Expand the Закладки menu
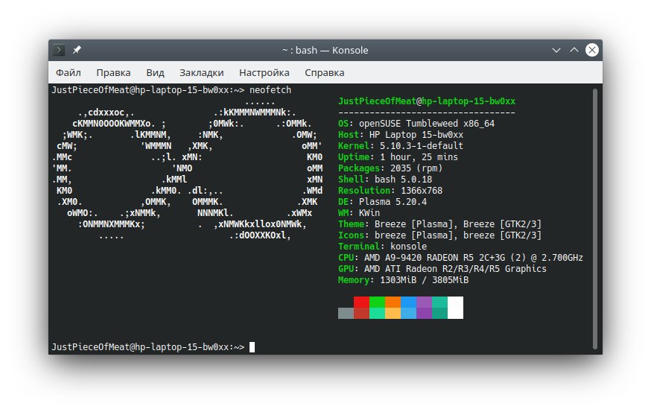Screen dimensions: 651x412 click(201, 73)
